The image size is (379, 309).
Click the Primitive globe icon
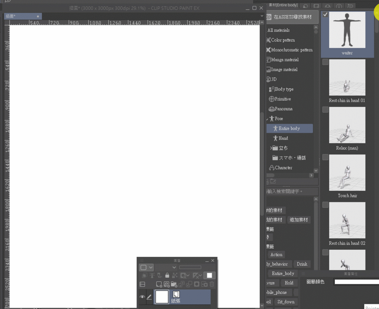point(272,99)
